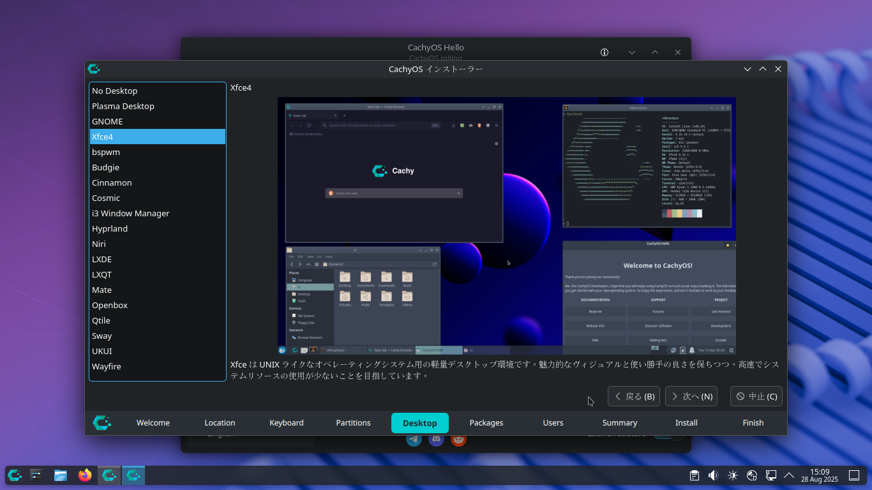The height and width of the screenshot is (490, 872).
Task: Click the CachyOS application launcher icon
Action: [x=14, y=475]
